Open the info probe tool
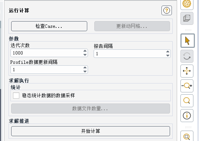199x141 pixels. pyautogui.click(x=187, y=115)
